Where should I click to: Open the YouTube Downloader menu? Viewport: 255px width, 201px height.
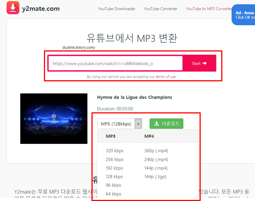click(117, 9)
